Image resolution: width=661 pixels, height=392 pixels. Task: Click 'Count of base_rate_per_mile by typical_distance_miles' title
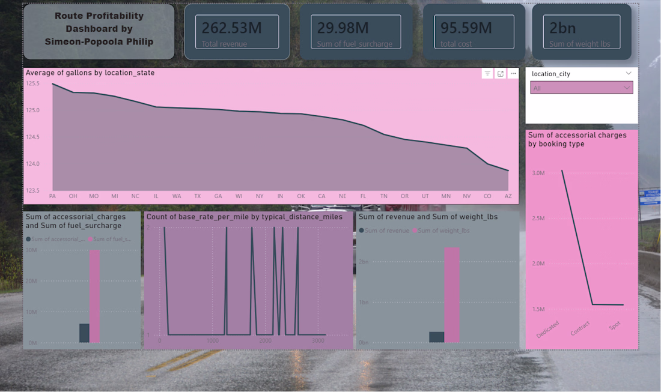coord(245,217)
